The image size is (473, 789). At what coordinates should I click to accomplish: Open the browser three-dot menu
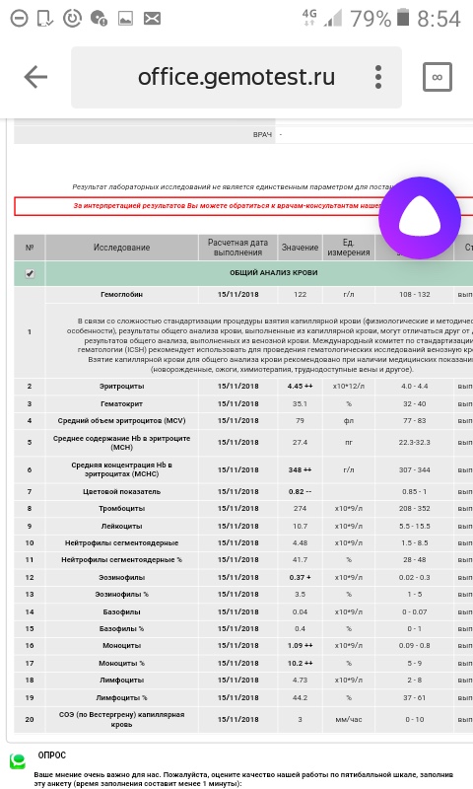click(378, 78)
